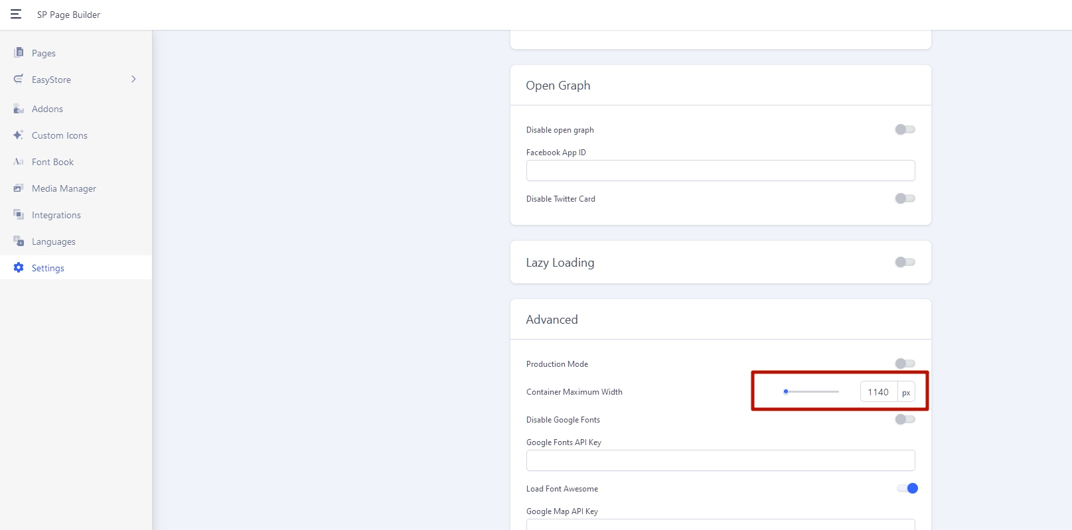Click the Font Book icon
Screen dimensions: 1072x530
19,162
